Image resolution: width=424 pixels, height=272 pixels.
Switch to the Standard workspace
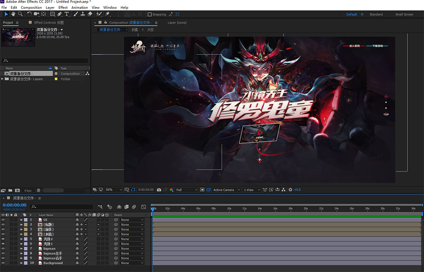(x=376, y=14)
